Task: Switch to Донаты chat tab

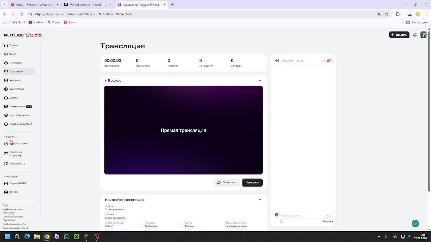Action: [x=301, y=61]
